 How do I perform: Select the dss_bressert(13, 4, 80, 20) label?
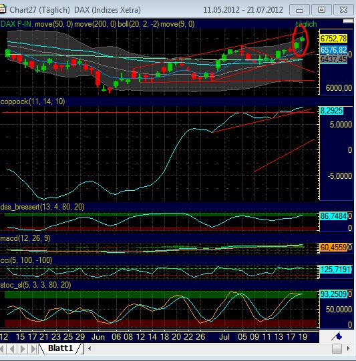click(42, 207)
